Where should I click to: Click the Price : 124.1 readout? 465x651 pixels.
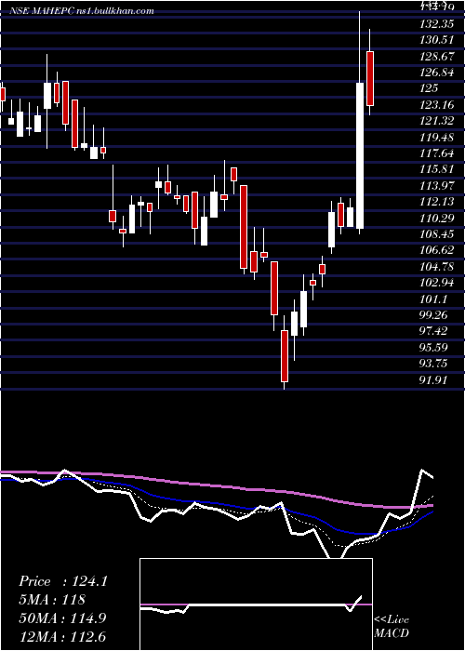point(62,581)
